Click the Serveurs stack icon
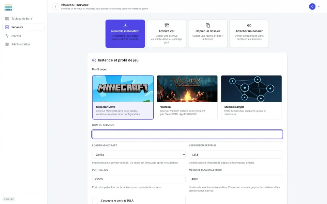Image resolution: width=327 pixels, height=204 pixels. (x=7, y=27)
